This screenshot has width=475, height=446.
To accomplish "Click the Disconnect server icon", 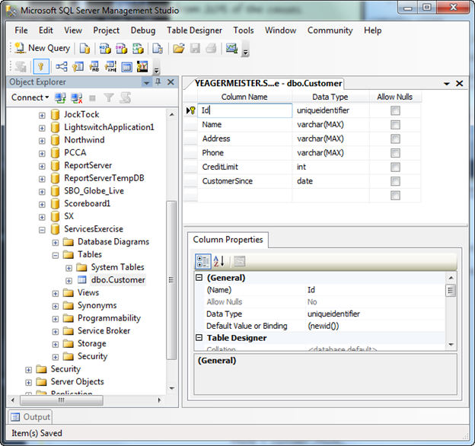I will (x=76, y=97).
